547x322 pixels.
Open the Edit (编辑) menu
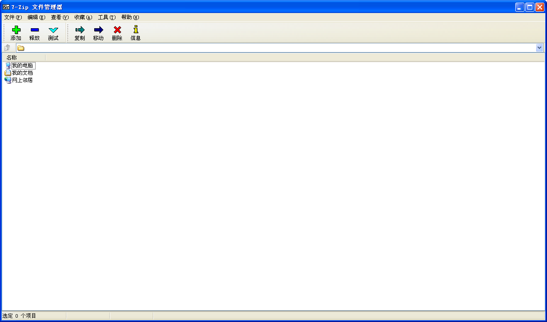click(x=36, y=17)
